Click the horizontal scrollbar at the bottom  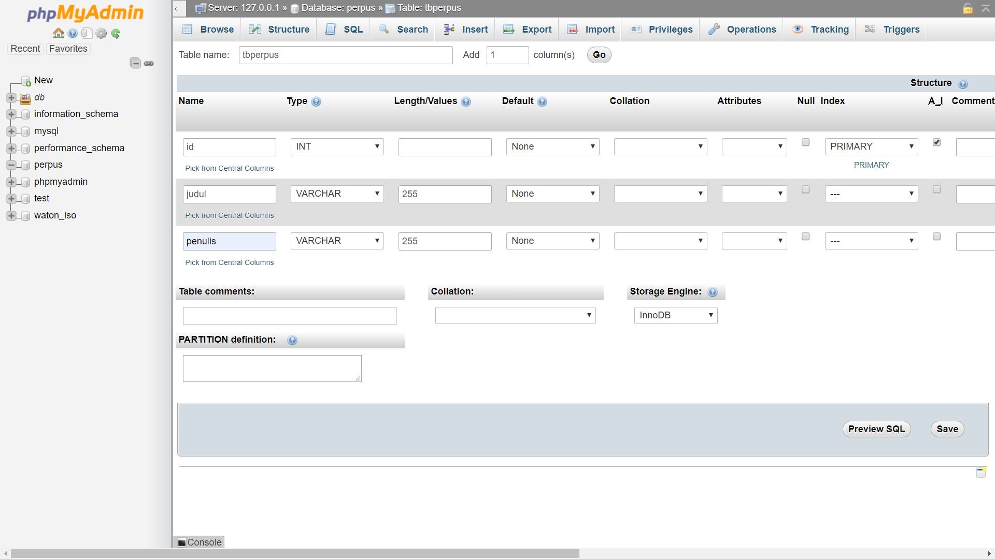pos(294,554)
